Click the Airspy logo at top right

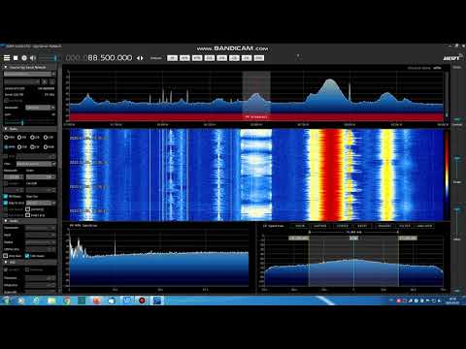click(451, 58)
